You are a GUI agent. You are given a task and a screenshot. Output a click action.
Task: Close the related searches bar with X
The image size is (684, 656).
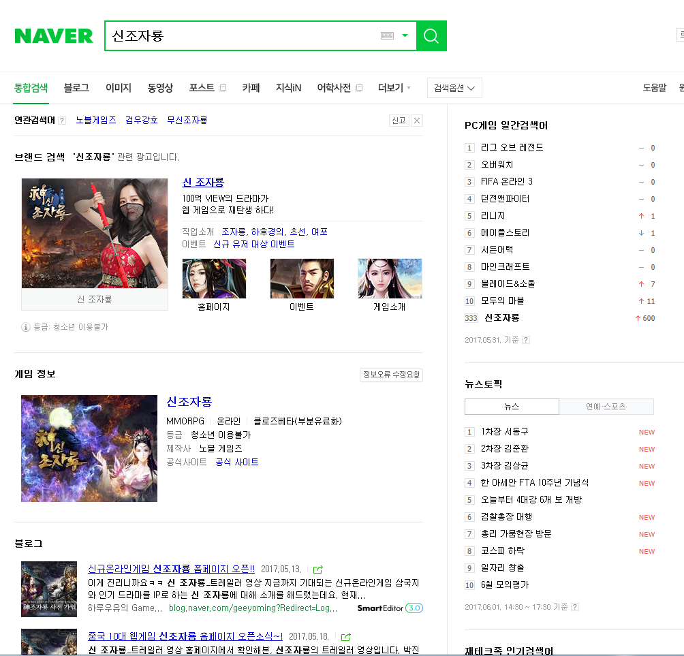(x=417, y=121)
